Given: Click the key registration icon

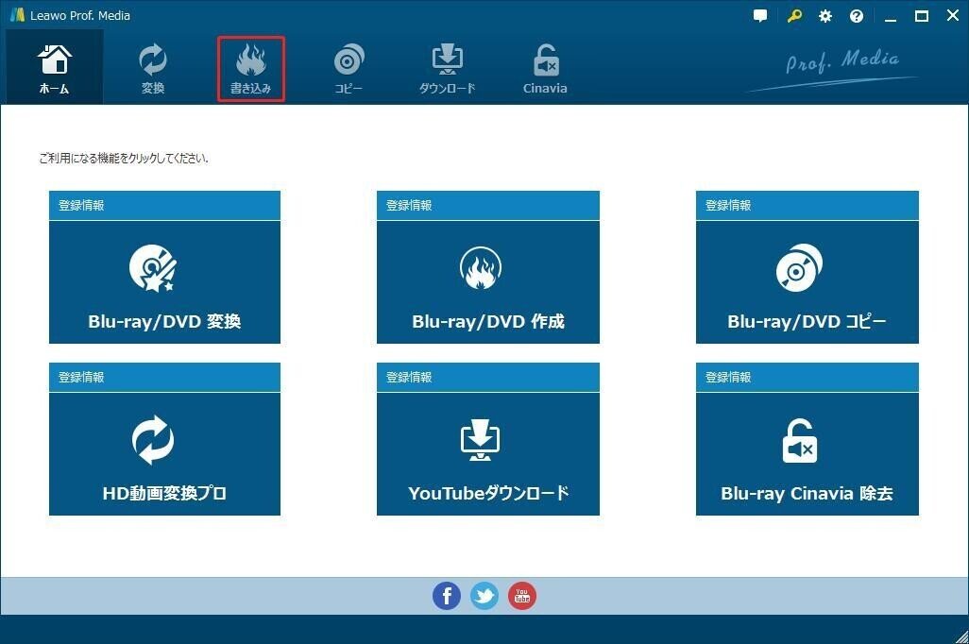Looking at the screenshot, I should click(x=793, y=15).
